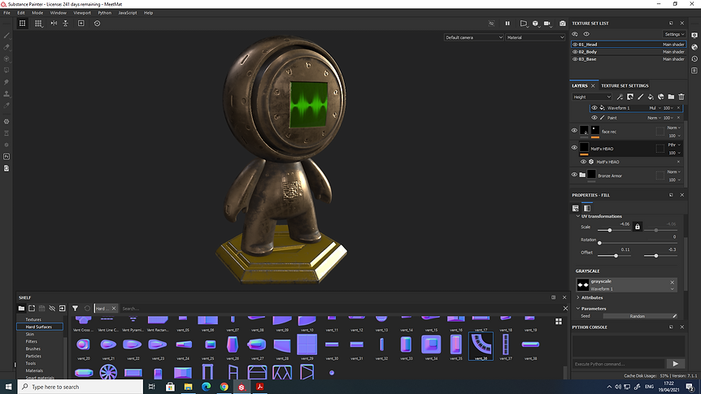Open the shader settings globe icon
The width and height of the screenshot is (701, 394).
pos(694,47)
